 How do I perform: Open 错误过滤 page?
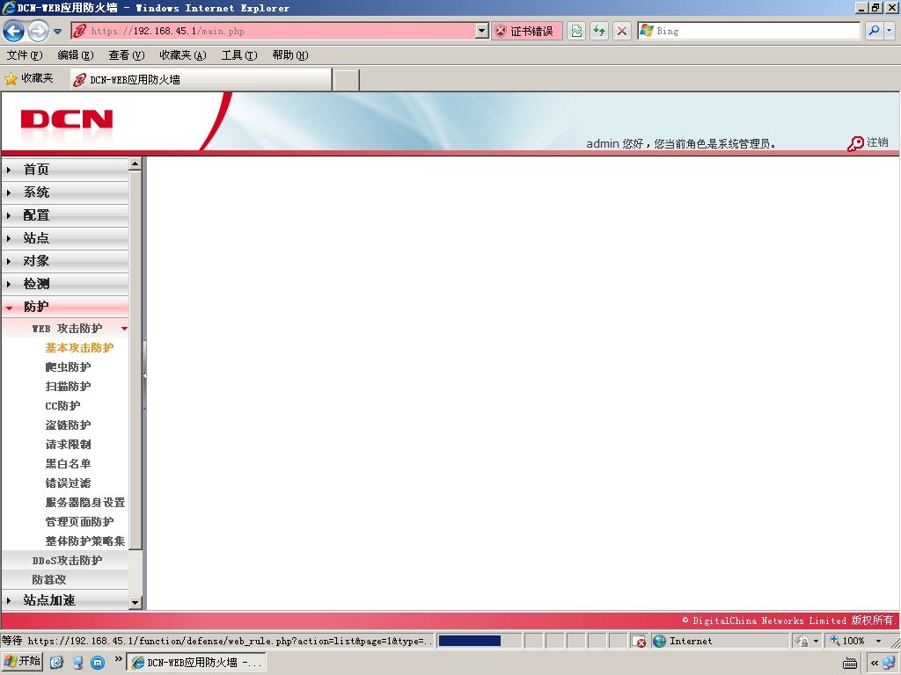point(68,483)
